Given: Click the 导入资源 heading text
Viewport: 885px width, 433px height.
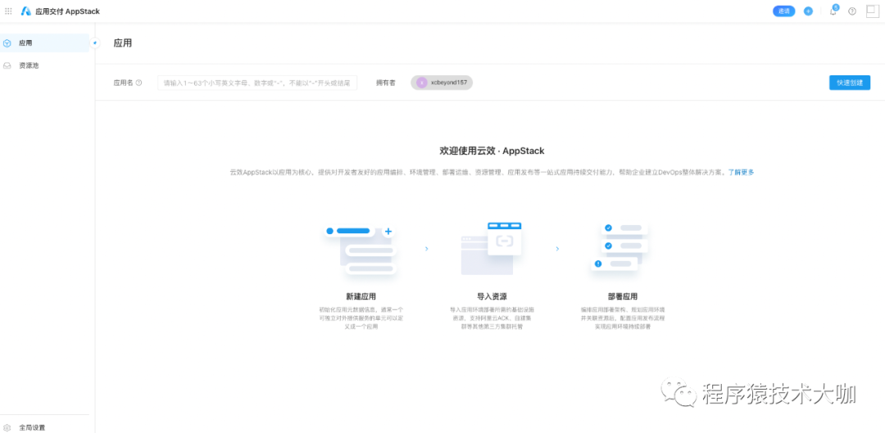Looking at the screenshot, I should click(492, 296).
